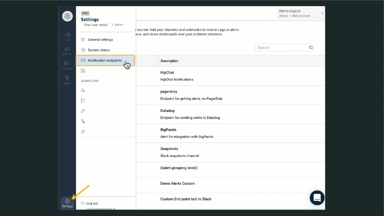The width and height of the screenshot is (384, 216).
Task: Click 'Endpoint for sending alerts to Datadog'
Action: (190, 118)
